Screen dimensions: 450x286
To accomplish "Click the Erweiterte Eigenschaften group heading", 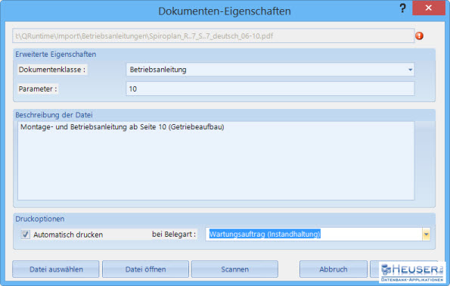I will tap(56, 54).
